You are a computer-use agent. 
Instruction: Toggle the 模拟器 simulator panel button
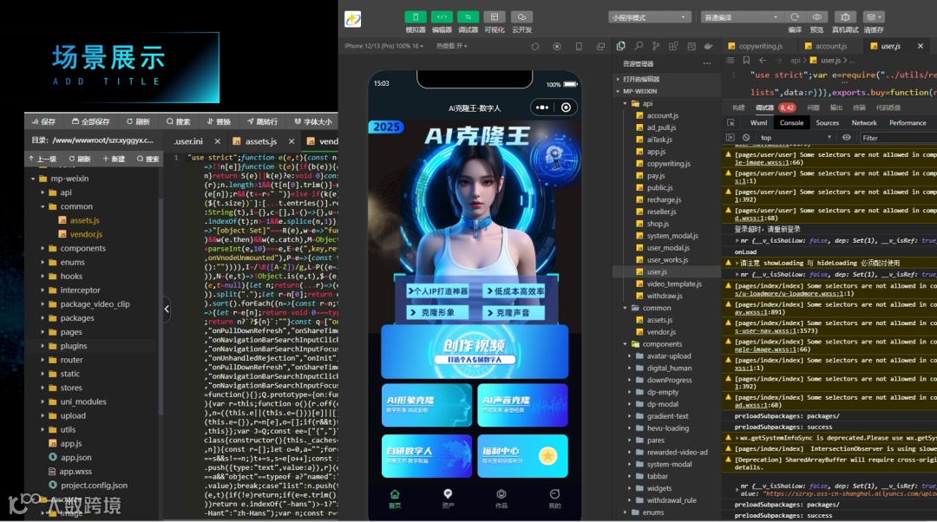coord(416,17)
